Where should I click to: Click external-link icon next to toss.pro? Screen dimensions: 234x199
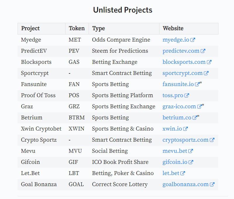tap(187, 95)
